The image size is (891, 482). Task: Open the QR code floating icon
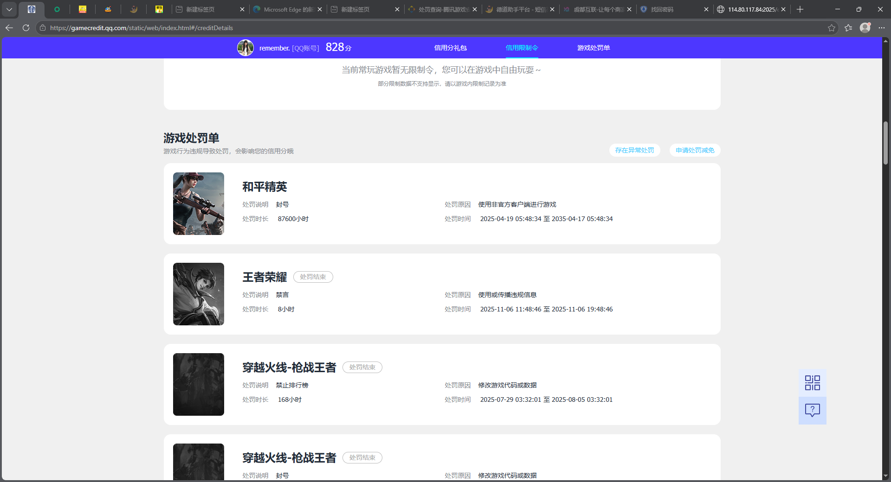coord(812,382)
